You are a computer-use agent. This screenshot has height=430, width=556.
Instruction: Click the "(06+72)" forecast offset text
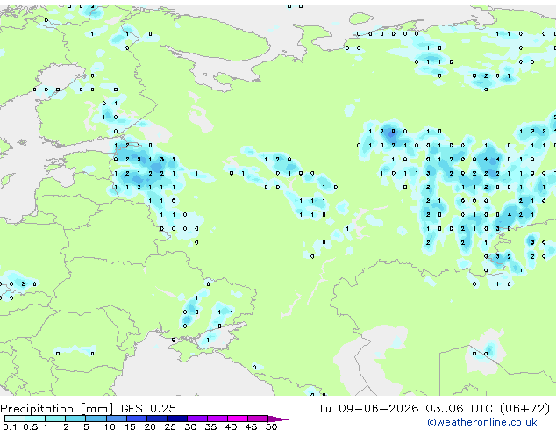point(524,409)
